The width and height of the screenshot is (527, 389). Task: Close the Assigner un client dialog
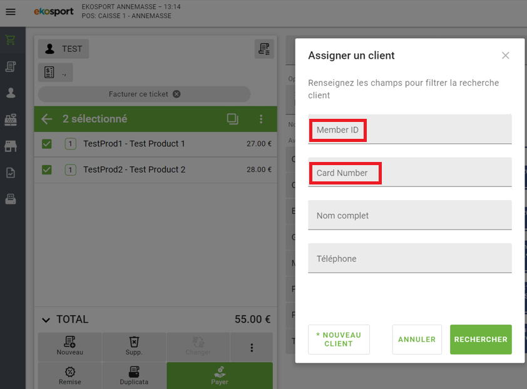click(x=506, y=56)
